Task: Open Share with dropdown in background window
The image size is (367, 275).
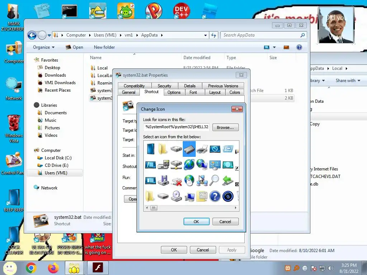Action: point(348,81)
